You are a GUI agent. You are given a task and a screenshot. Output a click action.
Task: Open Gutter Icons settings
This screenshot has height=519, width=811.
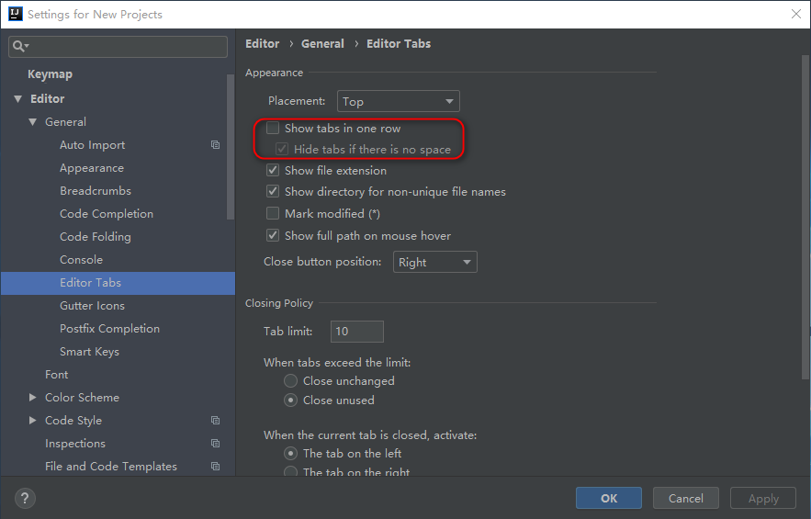(x=92, y=306)
